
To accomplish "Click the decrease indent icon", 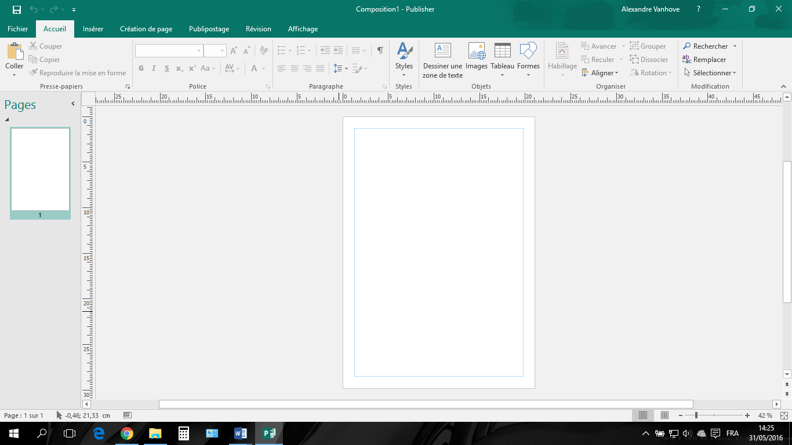I will click(x=325, y=51).
